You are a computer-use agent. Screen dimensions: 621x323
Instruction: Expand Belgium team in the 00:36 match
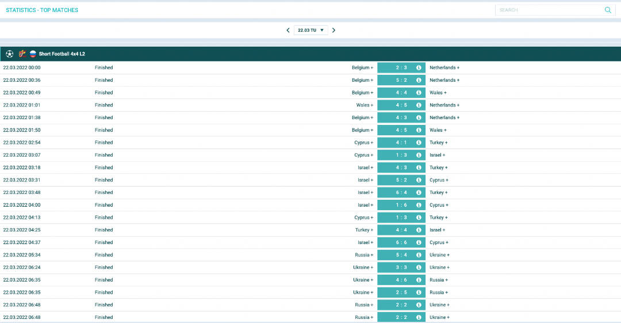point(362,80)
